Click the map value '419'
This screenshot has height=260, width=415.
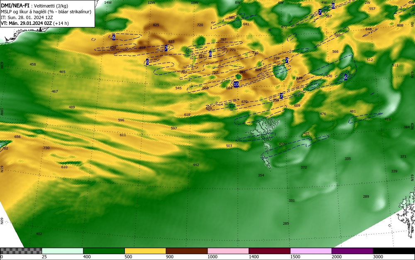click(x=388, y=120)
